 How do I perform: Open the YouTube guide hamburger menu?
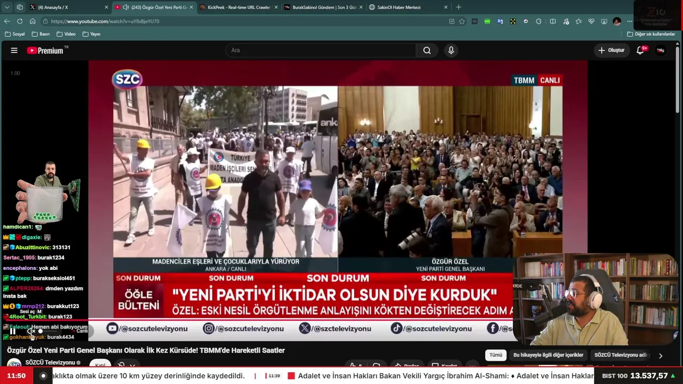(x=14, y=50)
